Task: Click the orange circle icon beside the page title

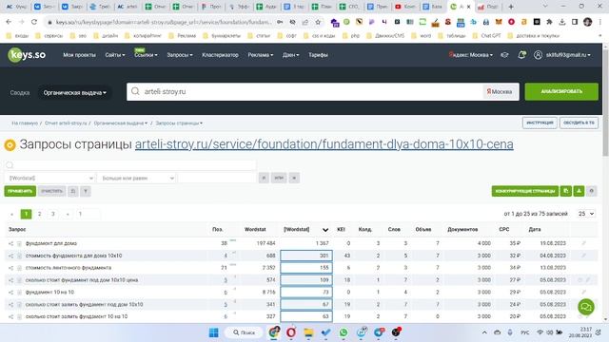Action: click(10, 145)
